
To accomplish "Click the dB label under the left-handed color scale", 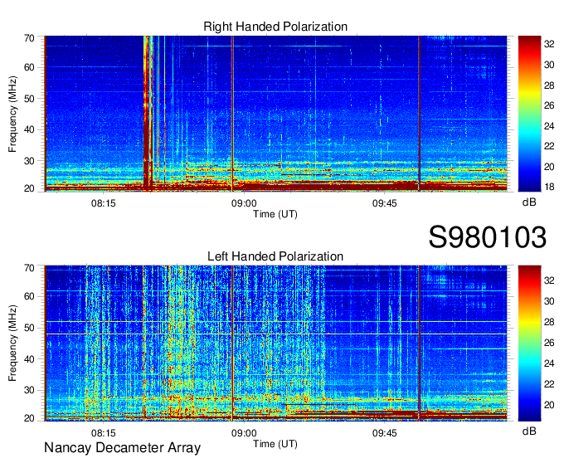I will [x=529, y=431].
